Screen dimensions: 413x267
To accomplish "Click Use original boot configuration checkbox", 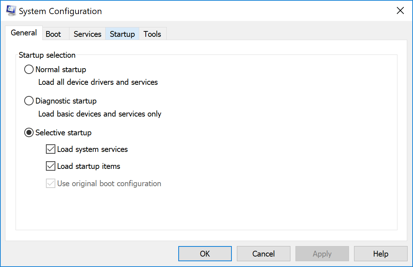I will [x=51, y=184].
